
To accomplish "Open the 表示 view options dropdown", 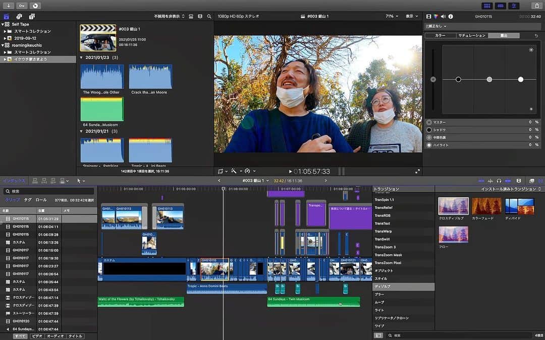I will coord(412,16).
